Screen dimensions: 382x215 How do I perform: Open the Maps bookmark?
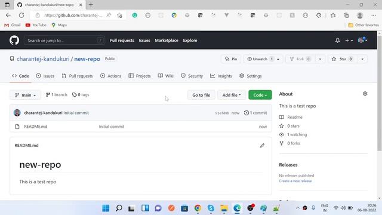[x=59, y=25]
